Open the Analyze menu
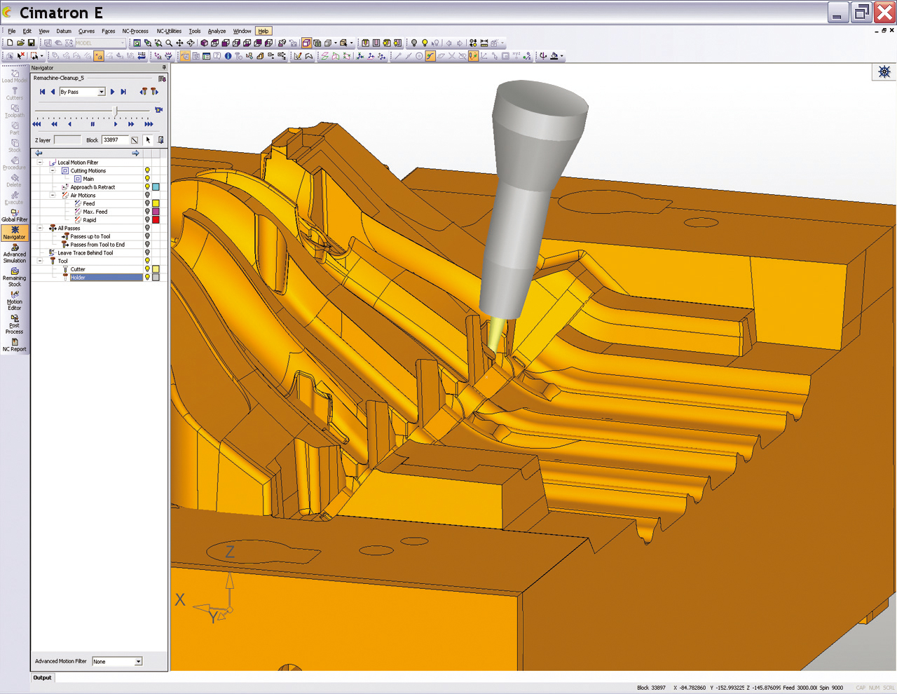This screenshot has width=897, height=694. click(217, 31)
